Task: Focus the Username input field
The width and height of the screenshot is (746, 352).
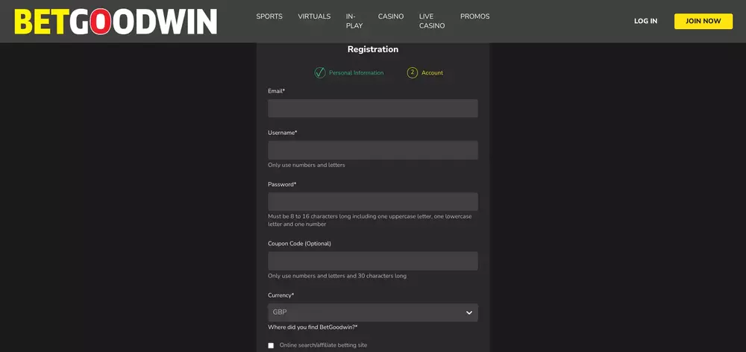Action: coord(372,150)
